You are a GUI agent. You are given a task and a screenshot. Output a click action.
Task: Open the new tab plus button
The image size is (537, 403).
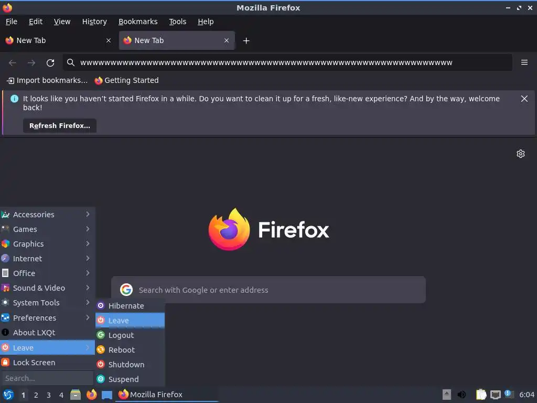pos(246,41)
